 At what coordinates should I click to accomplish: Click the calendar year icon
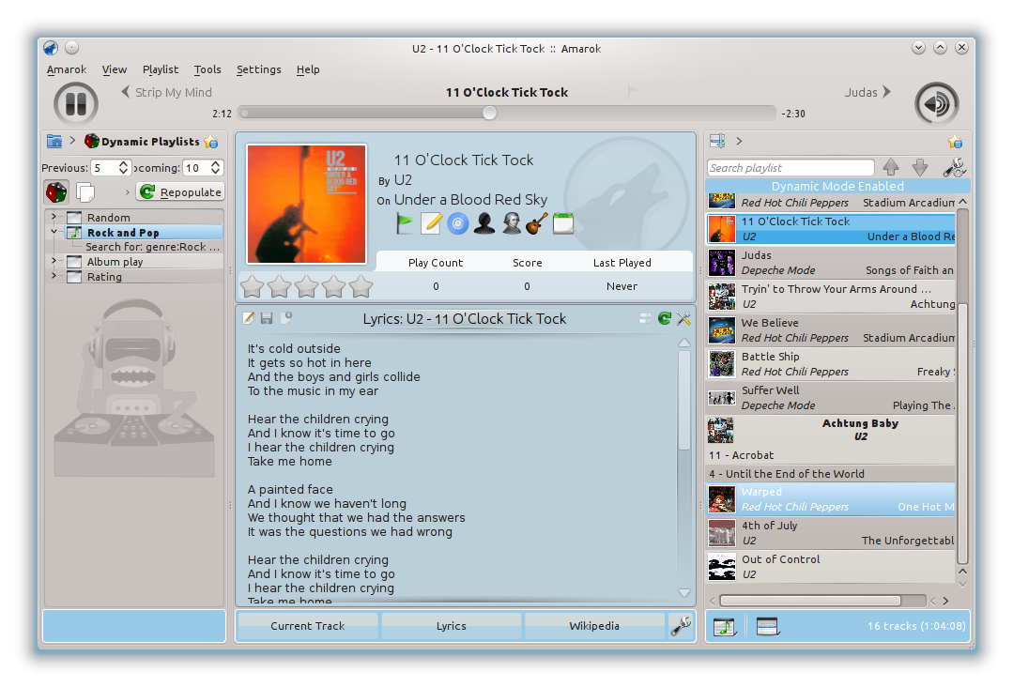click(562, 223)
